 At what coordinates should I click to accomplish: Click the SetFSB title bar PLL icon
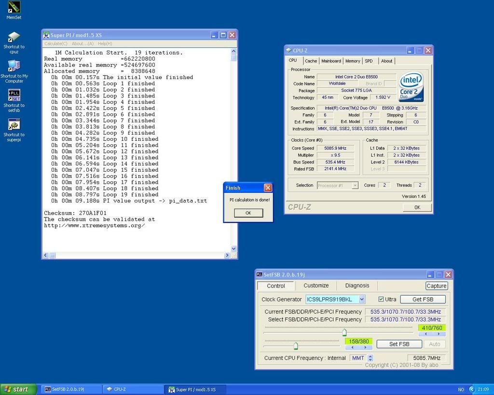259,274
